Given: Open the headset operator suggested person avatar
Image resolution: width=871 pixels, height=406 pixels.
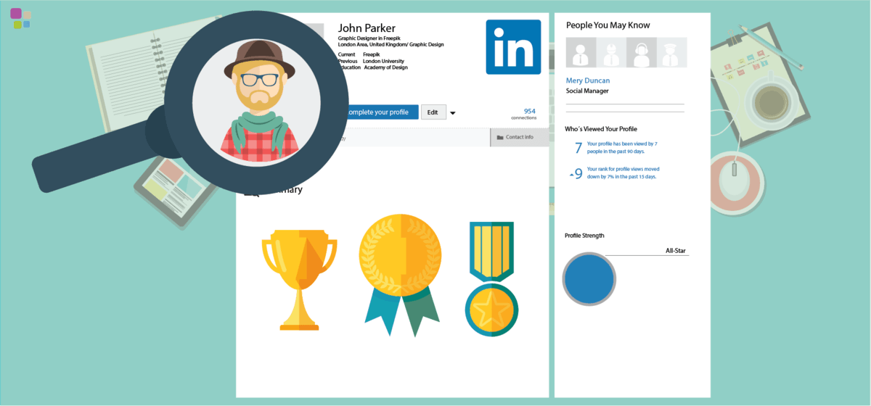Looking at the screenshot, I should click(642, 53).
